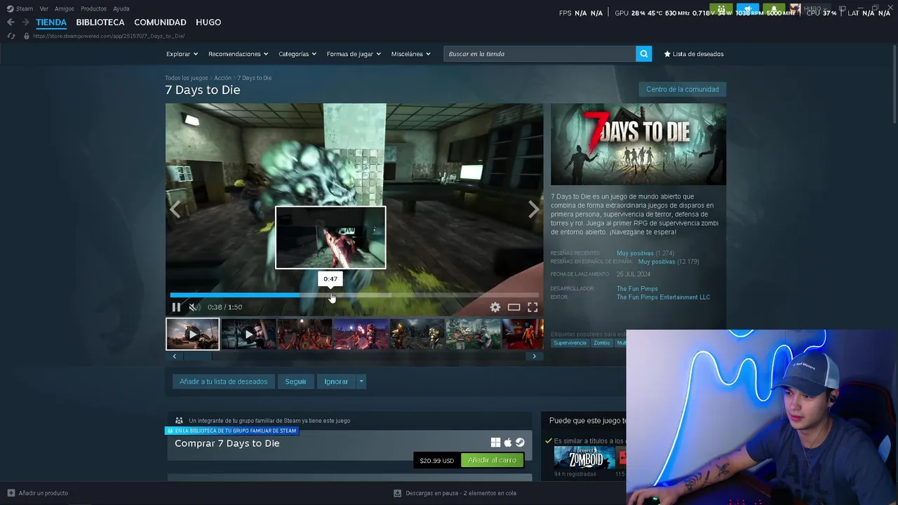Click the video progress bar to seek
The height and width of the screenshot is (505, 898).
(354, 295)
